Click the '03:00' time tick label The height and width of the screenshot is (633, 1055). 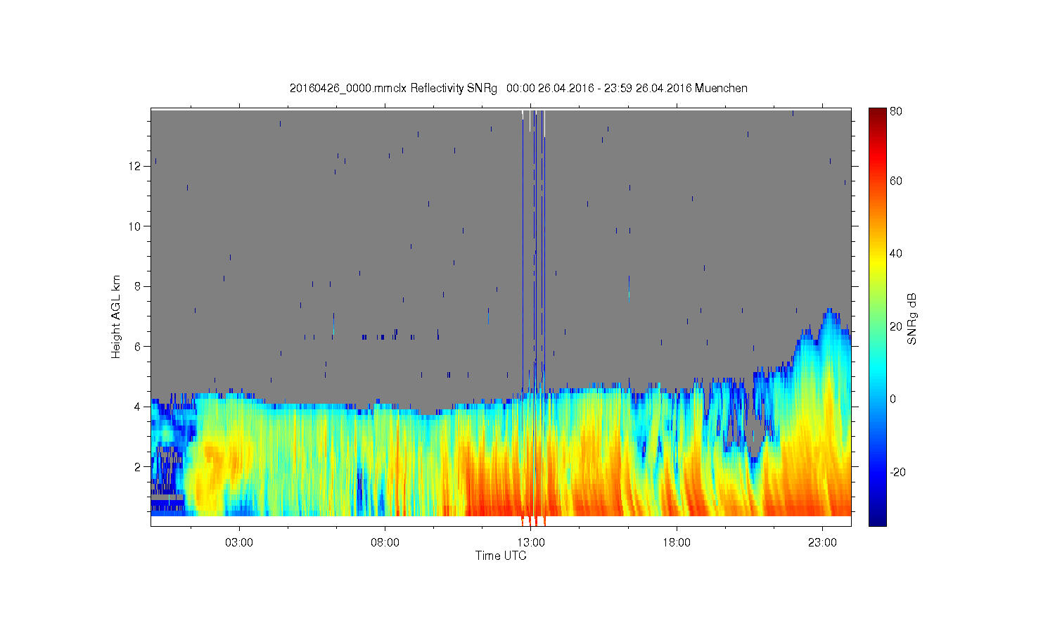click(x=239, y=543)
